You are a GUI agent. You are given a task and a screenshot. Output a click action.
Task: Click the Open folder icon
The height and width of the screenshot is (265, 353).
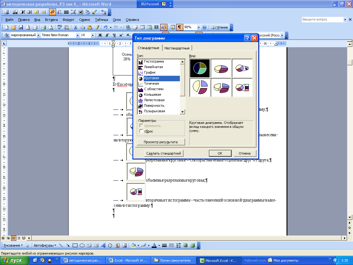[14, 27]
